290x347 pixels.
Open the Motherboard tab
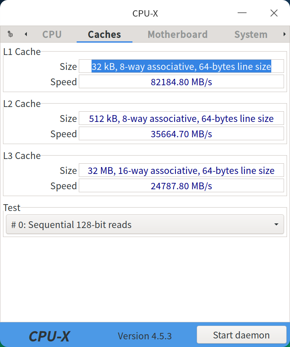(x=178, y=35)
